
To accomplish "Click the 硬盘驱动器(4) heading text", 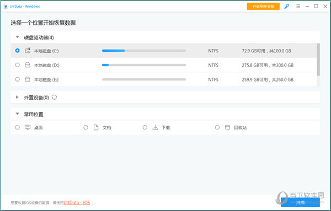I will [x=39, y=37].
